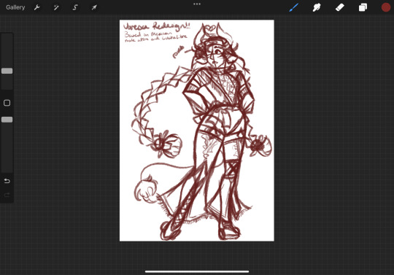Image resolution: width=394 pixels, height=275 pixels.
Task: Select the Brush tool
Action: pyautogui.click(x=293, y=7)
